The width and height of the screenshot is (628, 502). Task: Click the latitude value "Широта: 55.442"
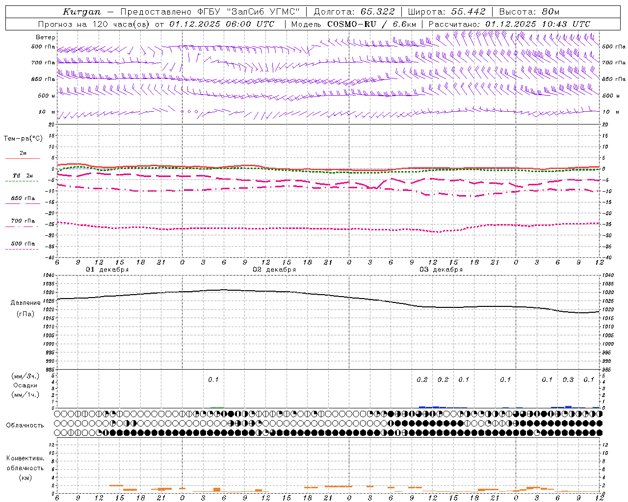(447, 12)
